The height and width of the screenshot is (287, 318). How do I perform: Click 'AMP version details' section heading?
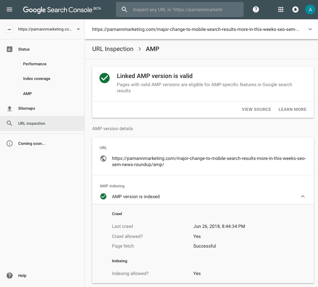pos(113,129)
